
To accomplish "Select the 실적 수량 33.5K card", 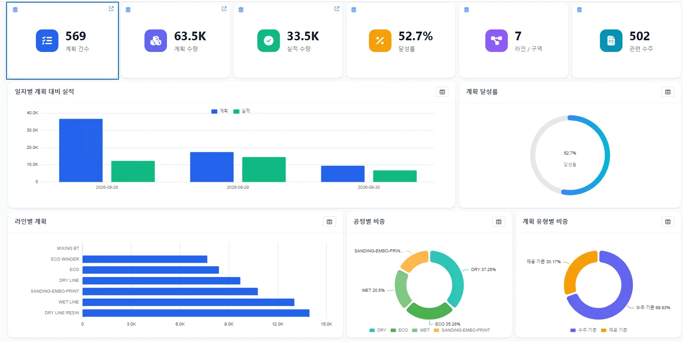I will coord(288,41).
